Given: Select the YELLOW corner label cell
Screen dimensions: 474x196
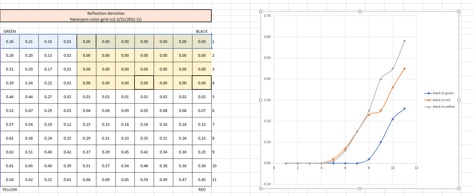Looking at the screenshot, I should 10,189.
